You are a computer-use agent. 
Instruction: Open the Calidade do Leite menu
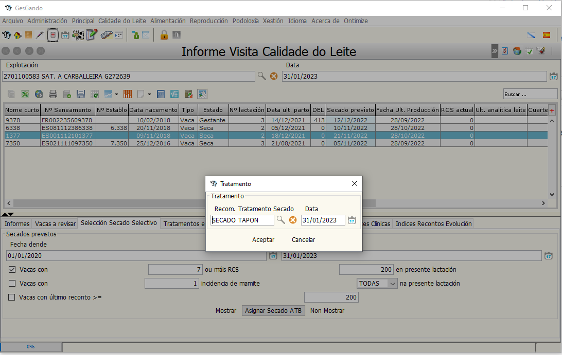[122, 21]
